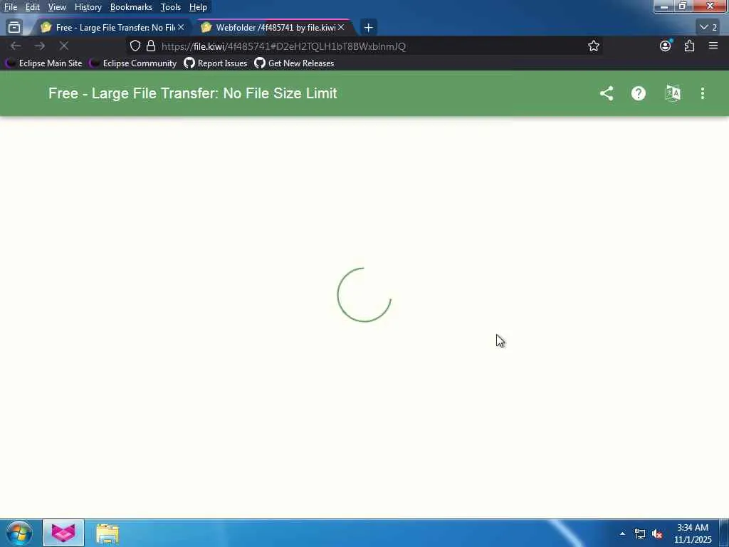729x547 pixels.
Task: Open the hamburger application menu
Action: (x=713, y=46)
